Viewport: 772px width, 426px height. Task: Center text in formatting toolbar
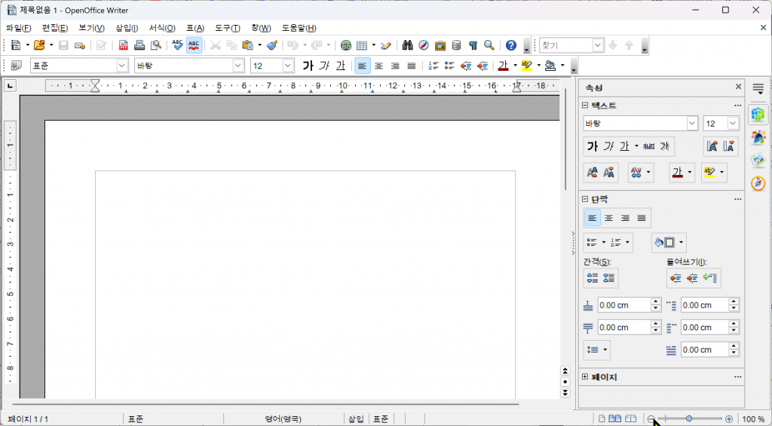click(x=378, y=66)
